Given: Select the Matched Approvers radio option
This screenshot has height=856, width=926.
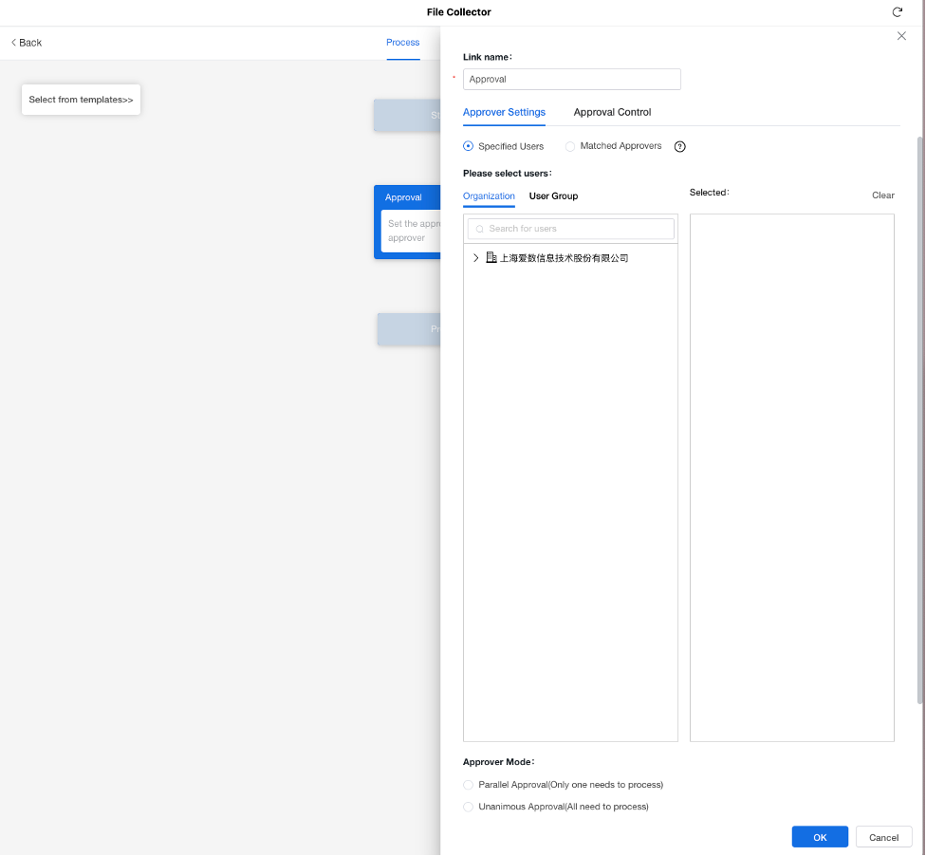Looking at the screenshot, I should (x=570, y=146).
